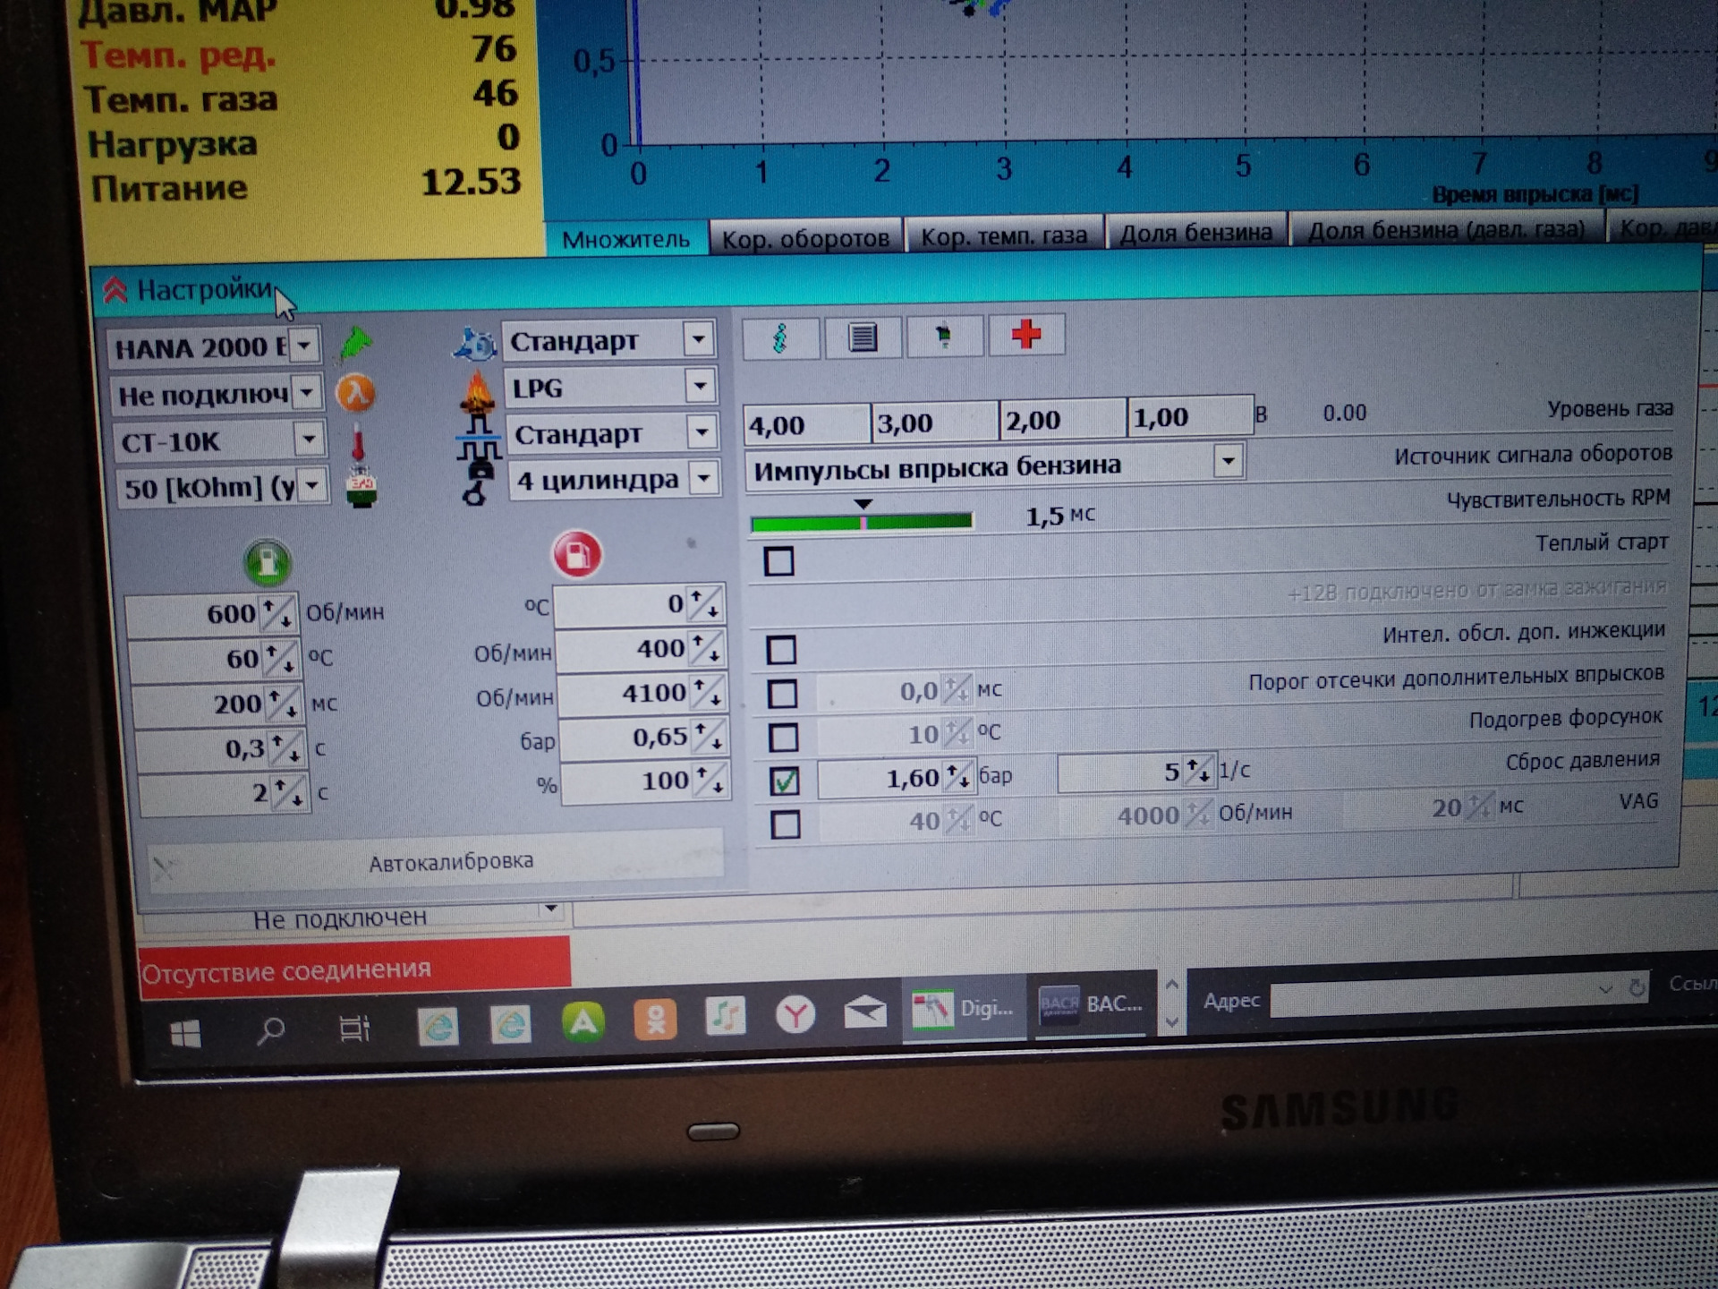Click the list document toolbar icon
The height and width of the screenshot is (1289, 1718).
(x=863, y=337)
